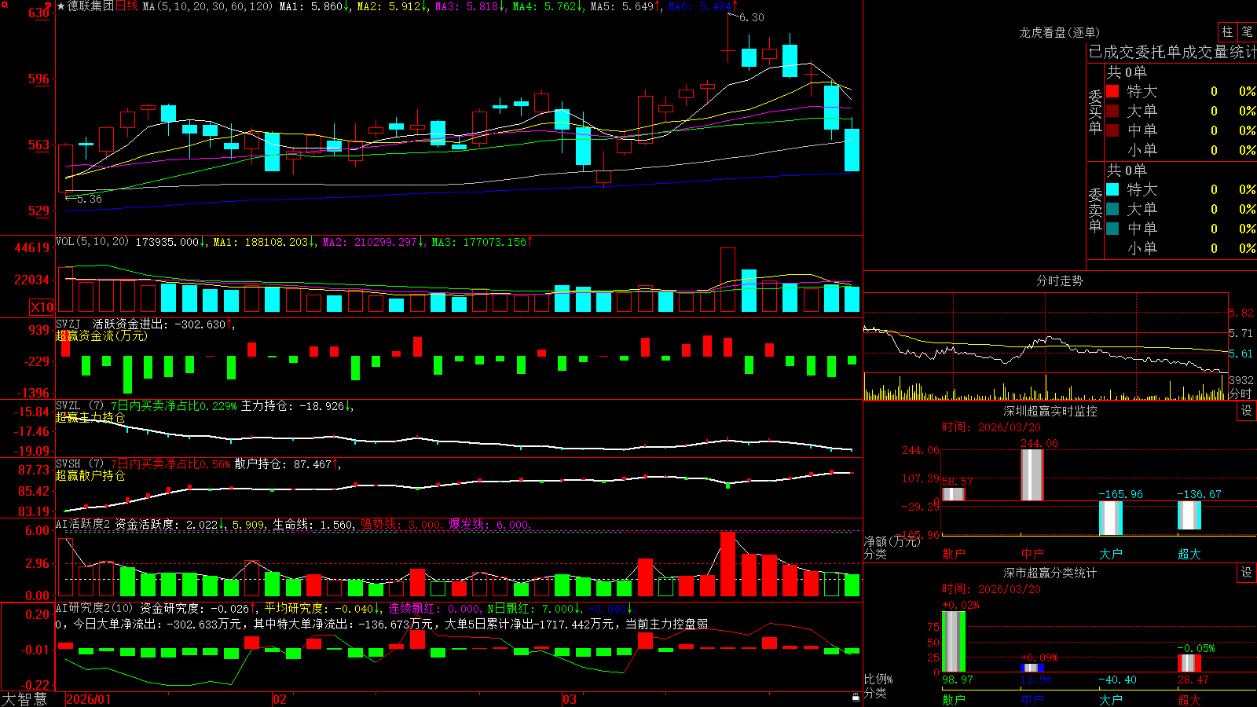Click the red 特大 buy-order color swatch

pyautogui.click(x=1112, y=91)
